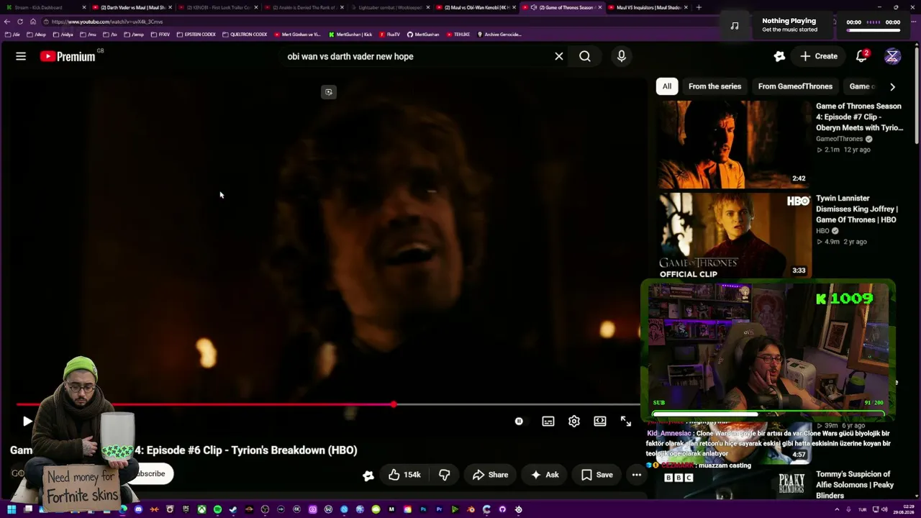Open Xbox app from the taskbar
Viewport: 921px width, 518px height.
point(201,509)
